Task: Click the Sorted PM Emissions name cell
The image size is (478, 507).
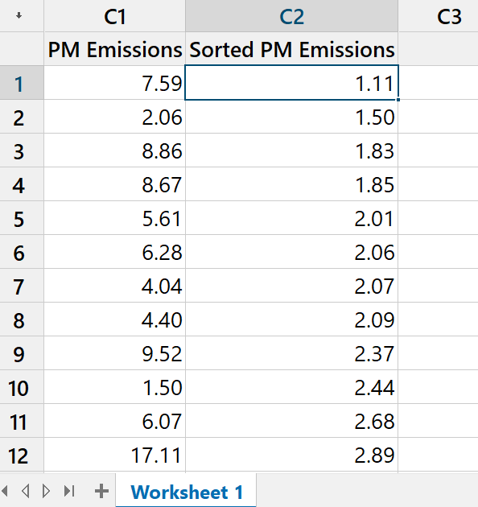Action: pos(292,49)
